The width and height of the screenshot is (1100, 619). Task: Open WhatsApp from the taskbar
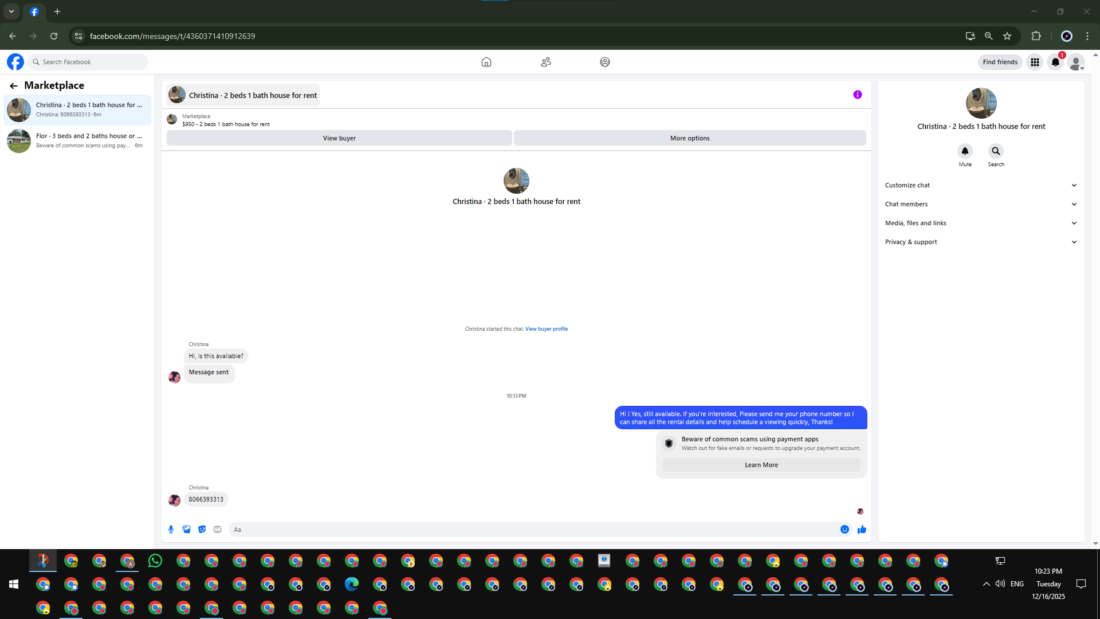click(x=155, y=561)
